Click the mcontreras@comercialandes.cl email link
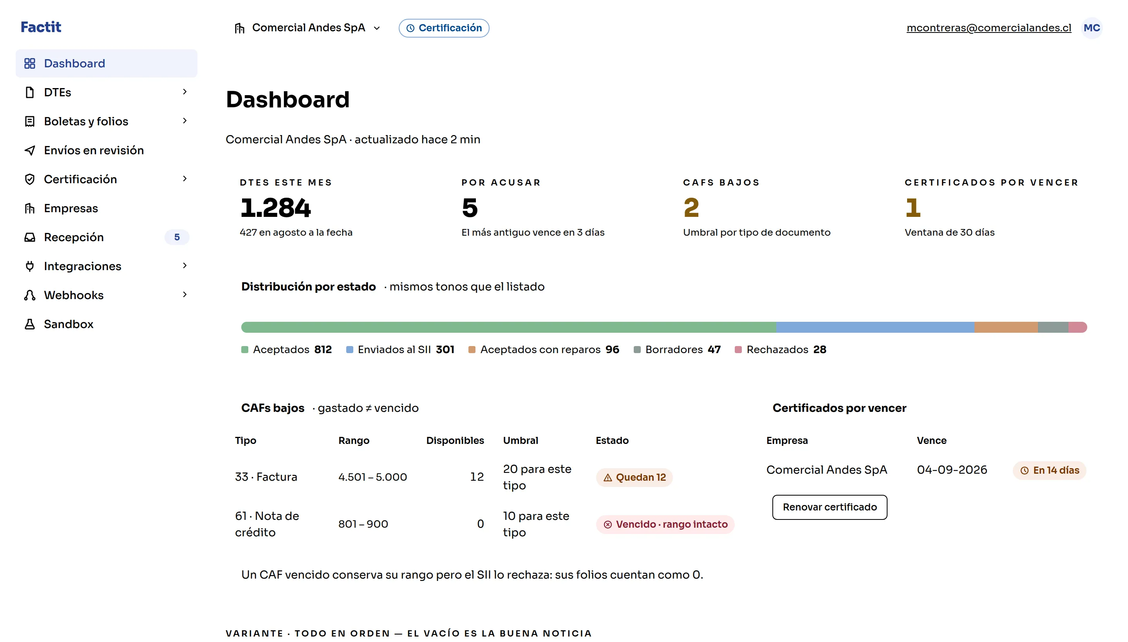The width and height of the screenshot is (1128, 642). click(x=989, y=28)
